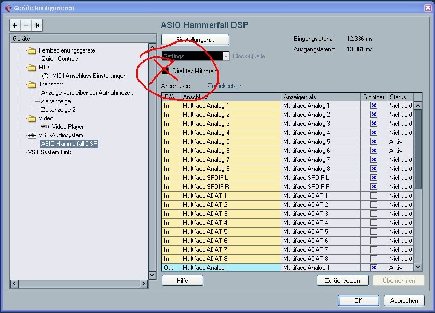This screenshot has height=313, width=435.
Task: Click the Anzeigen als column header
Action: 321,97
